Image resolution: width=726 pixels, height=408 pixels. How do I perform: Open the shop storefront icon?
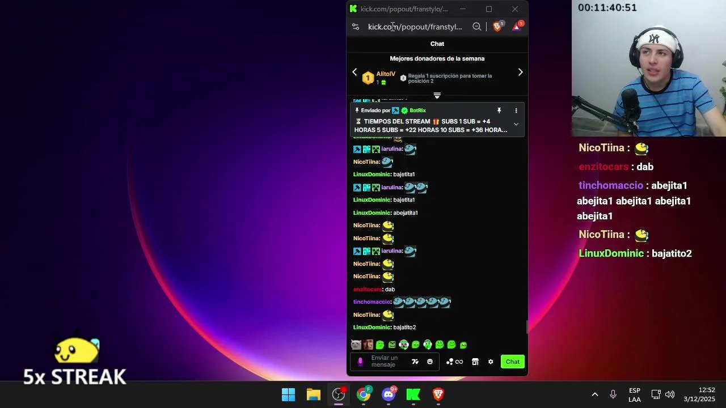[475, 362]
